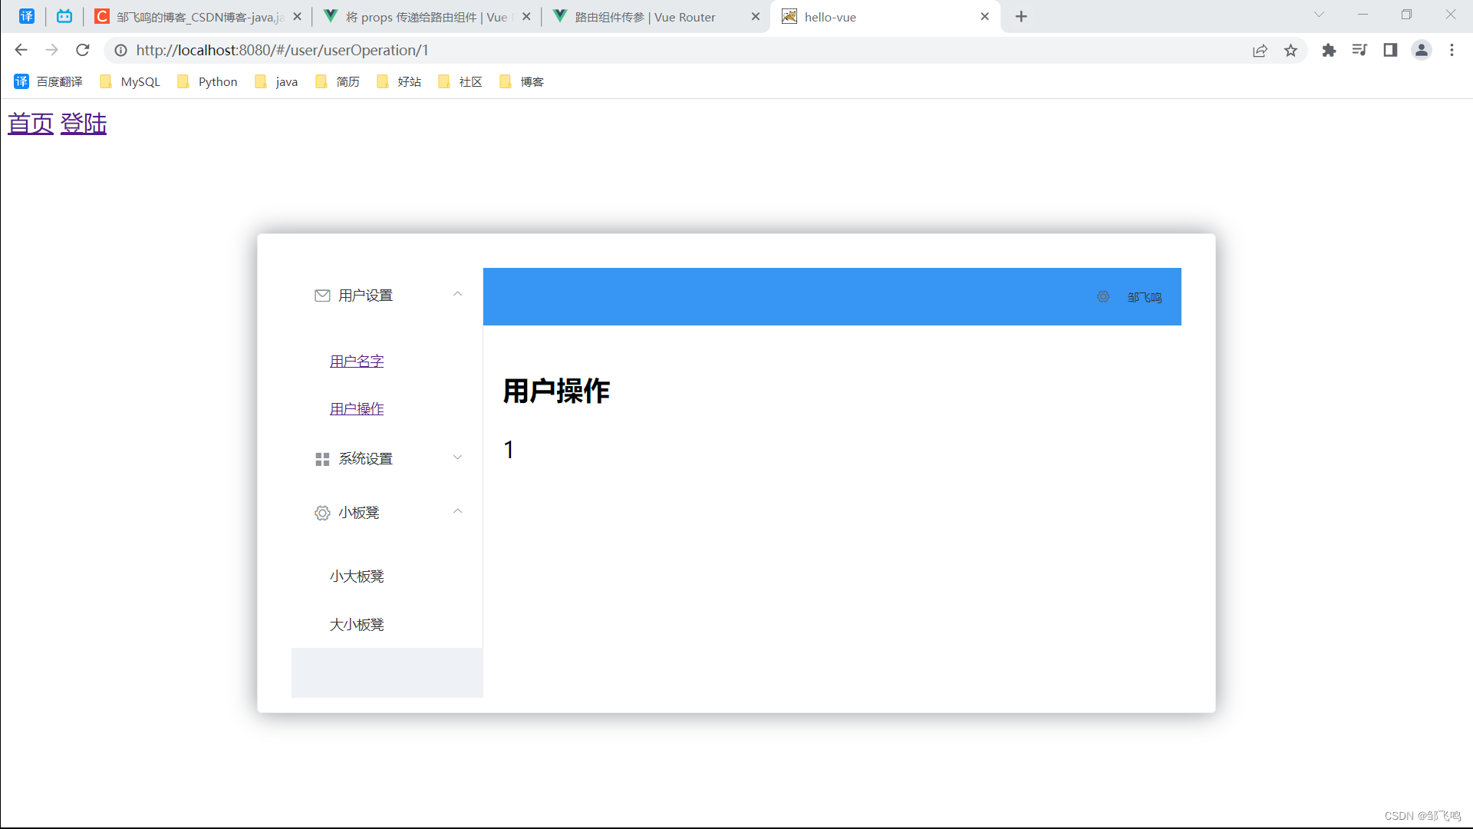Close the props 传递给路由组件 tab

pos(526,17)
